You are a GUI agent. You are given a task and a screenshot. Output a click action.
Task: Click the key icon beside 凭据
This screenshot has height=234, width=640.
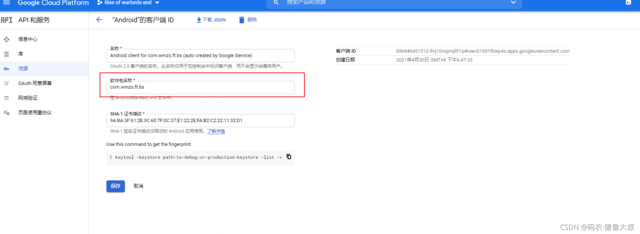coord(6,69)
